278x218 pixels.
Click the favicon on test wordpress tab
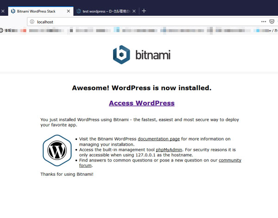coord(79,11)
